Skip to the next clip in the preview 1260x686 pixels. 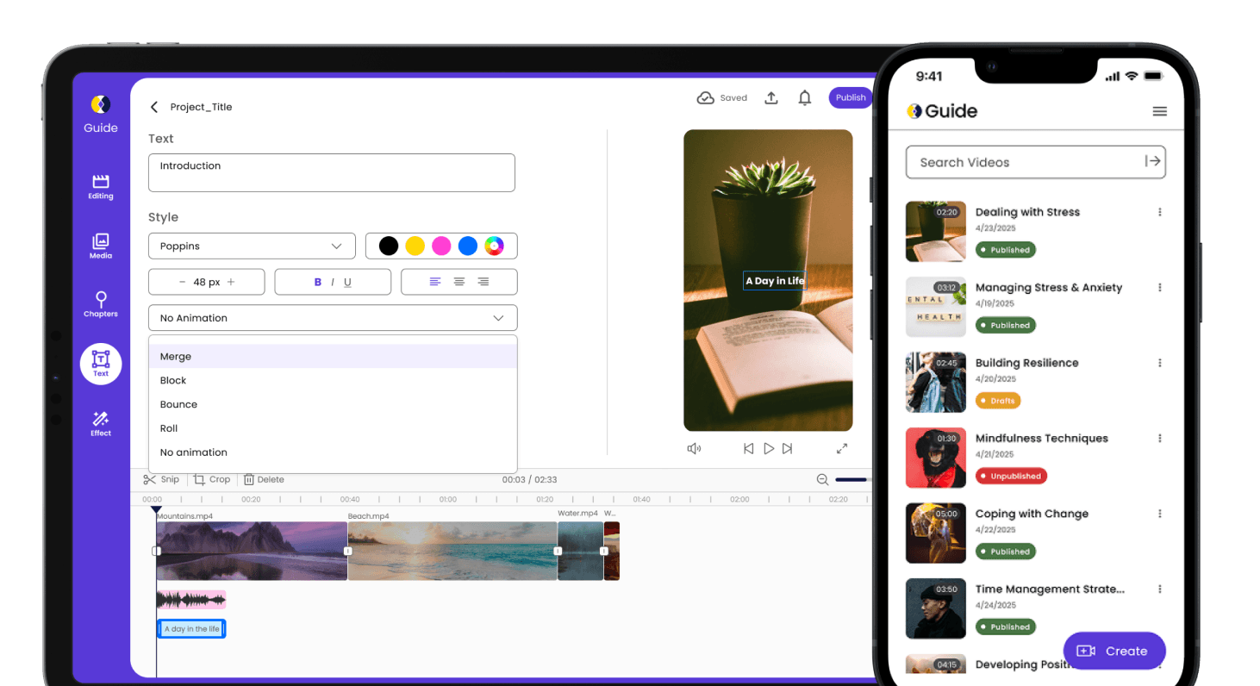coord(788,448)
